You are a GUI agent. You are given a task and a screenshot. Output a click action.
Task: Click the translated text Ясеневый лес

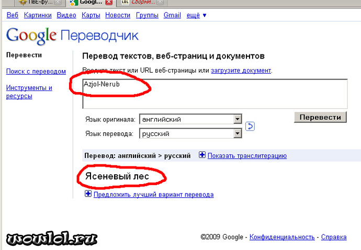[117, 176]
